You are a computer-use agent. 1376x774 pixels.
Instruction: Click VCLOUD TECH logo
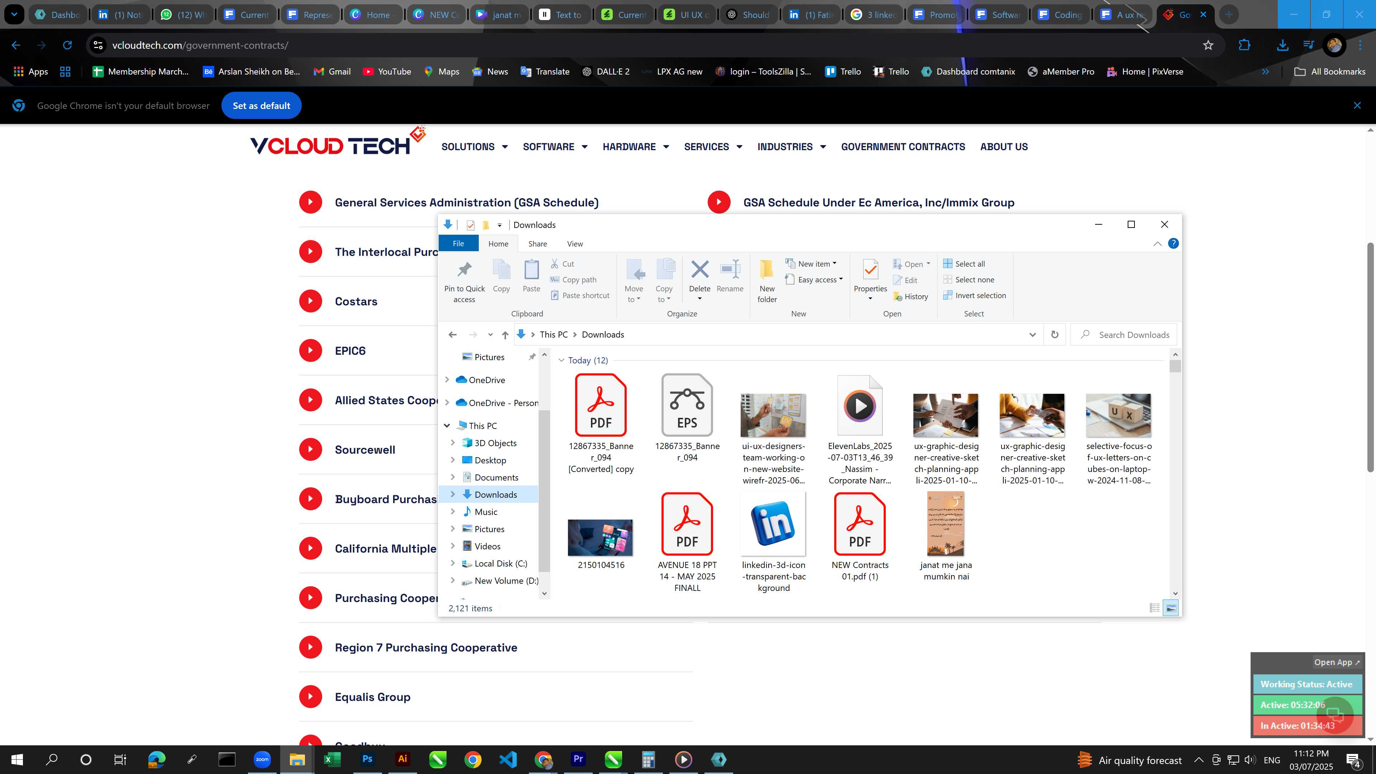point(338,142)
